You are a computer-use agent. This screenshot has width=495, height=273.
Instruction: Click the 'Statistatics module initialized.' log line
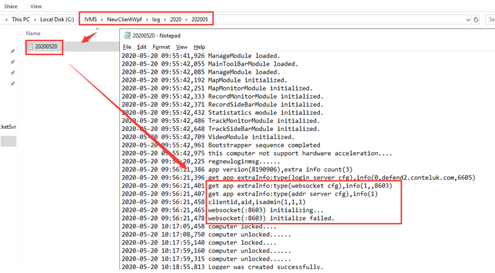click(223, 113)
